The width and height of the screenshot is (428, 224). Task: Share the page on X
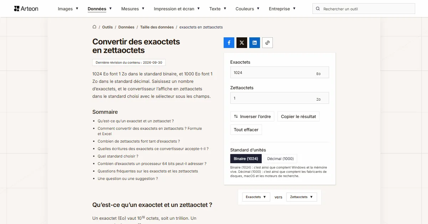(242, 43)
